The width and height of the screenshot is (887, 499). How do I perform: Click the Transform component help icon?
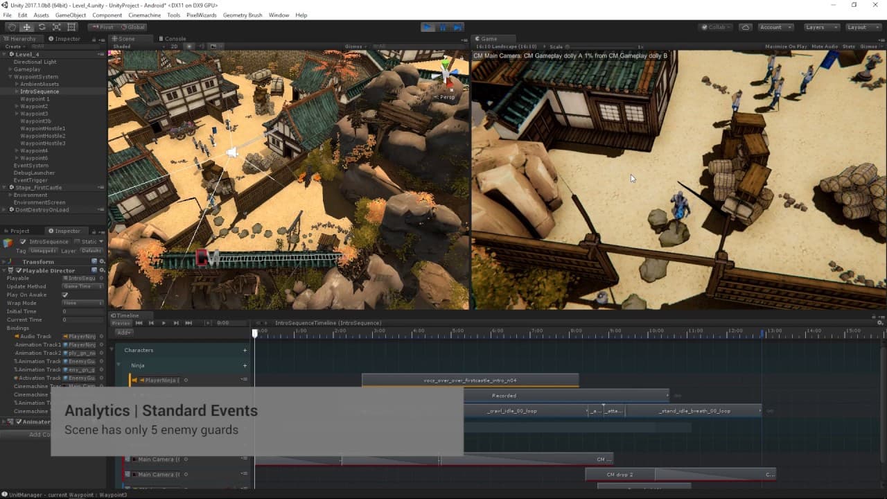coord(94,261)
